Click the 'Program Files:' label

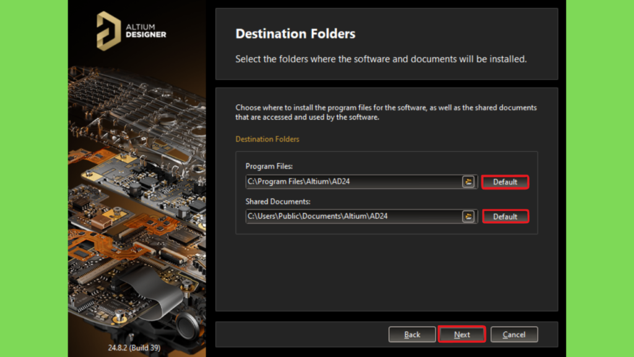[269, 166]
